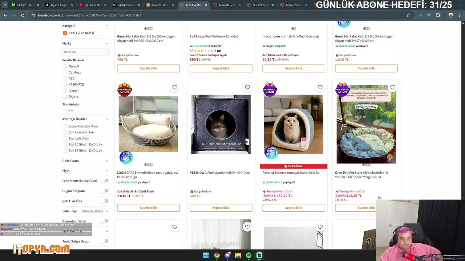465x261 pixels.
Task: Open File Explorer from the taskbar
Action: point(238,255)
